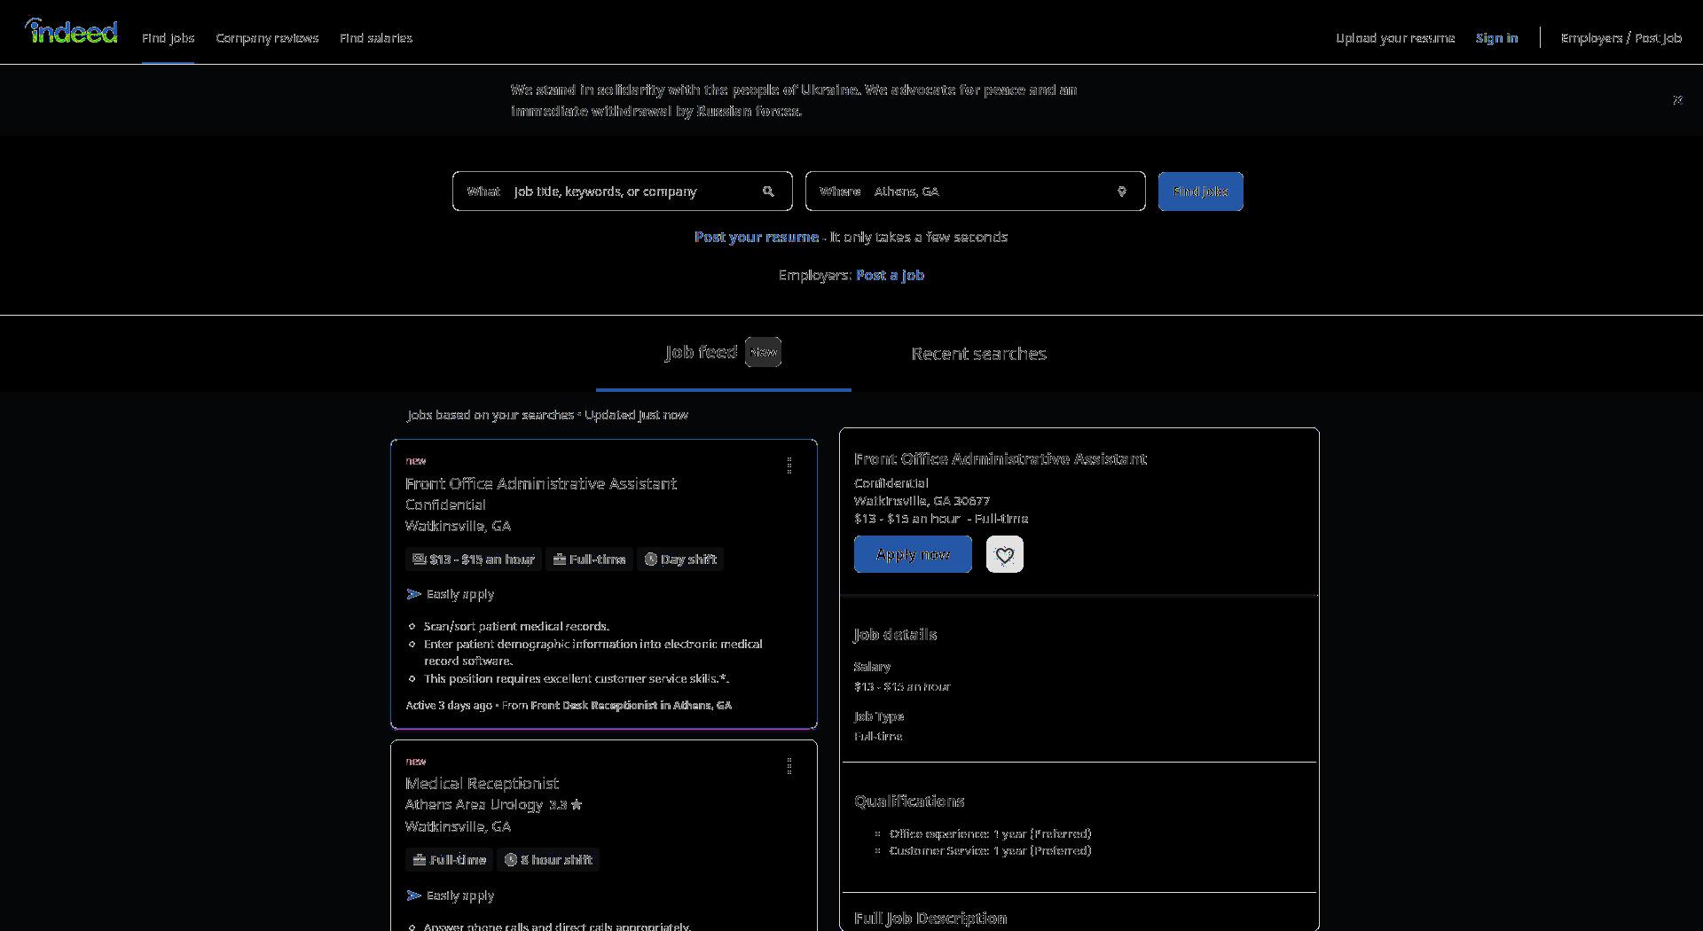Click the Sign in link
This screenshot has height=931, width=1703.
point(1496,38)
